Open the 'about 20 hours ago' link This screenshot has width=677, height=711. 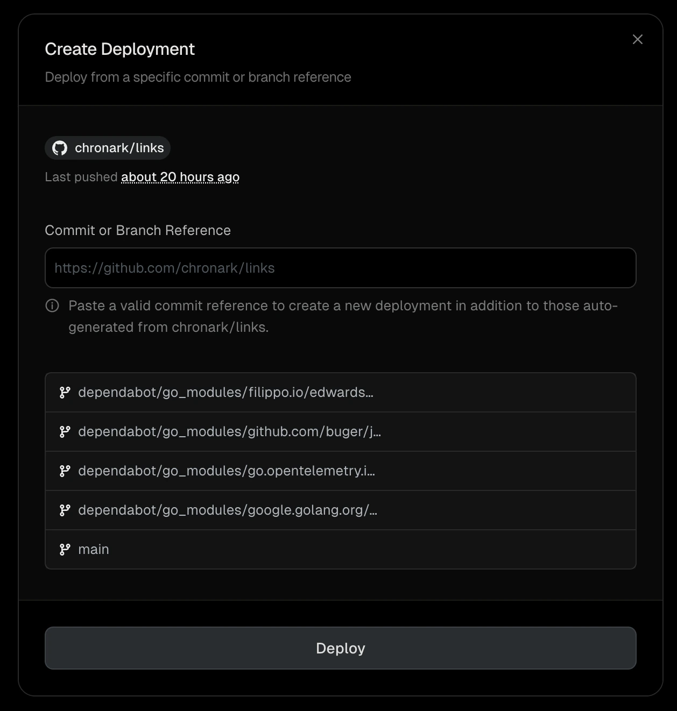pos(180,176)
